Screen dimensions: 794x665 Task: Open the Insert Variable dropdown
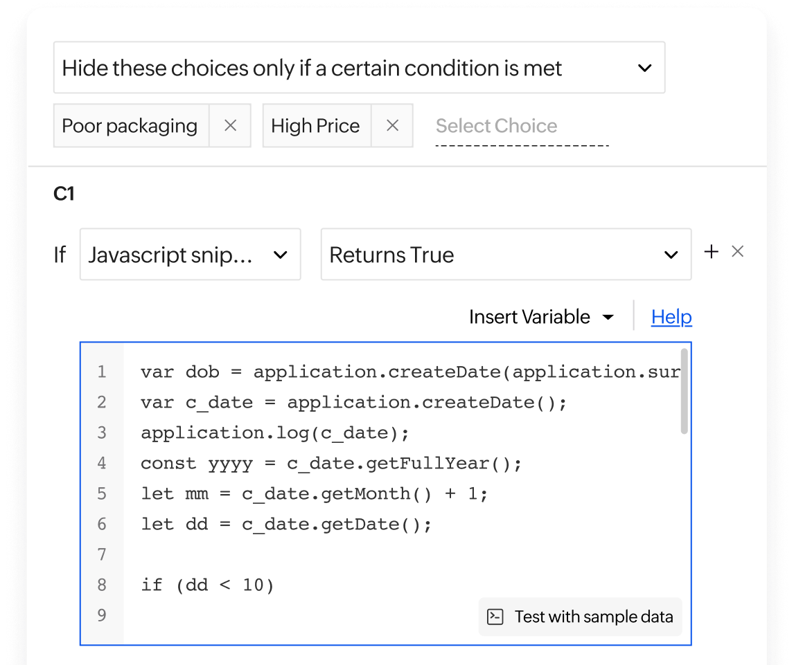pos(540,317)
